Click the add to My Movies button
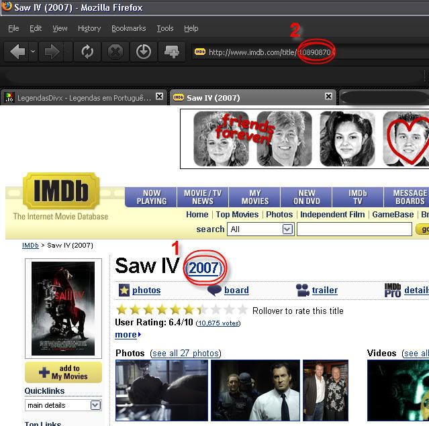429x426 pixels. pos(63,372)
